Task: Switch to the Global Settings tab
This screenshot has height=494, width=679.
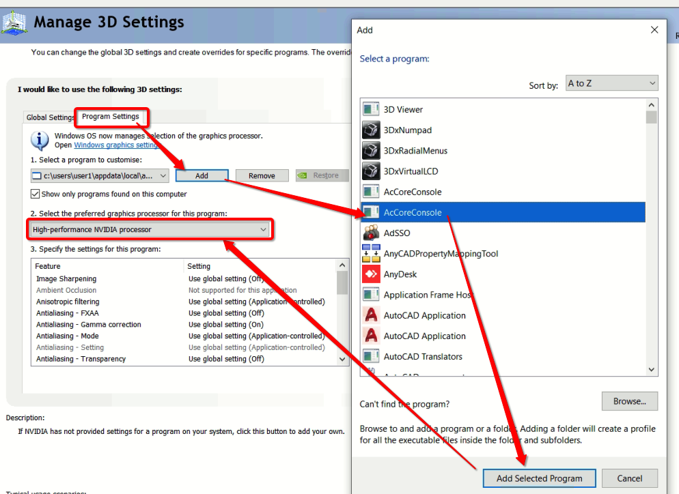Action: pos(49,117)
